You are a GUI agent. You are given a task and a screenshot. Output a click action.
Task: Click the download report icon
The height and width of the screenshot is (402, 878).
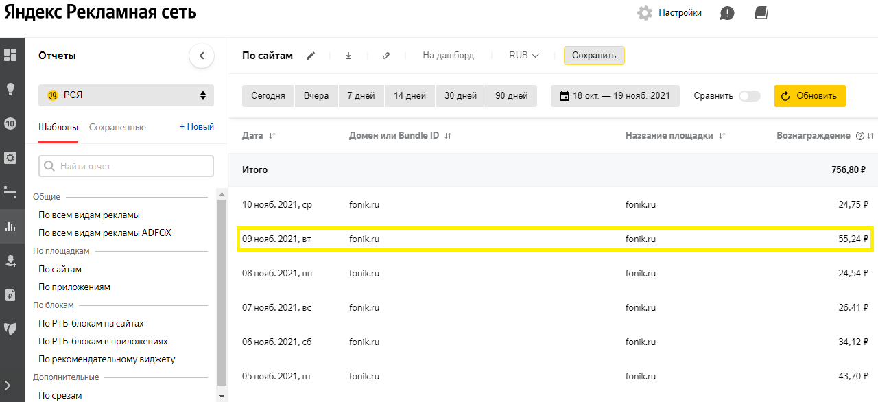pos(348,56)
